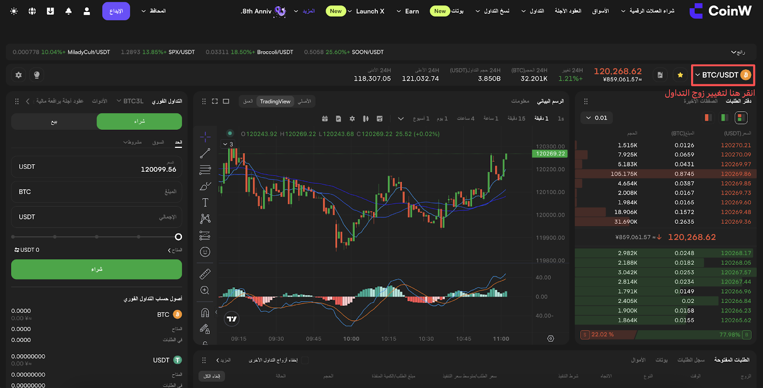Open the BTC/USDT trading pair dropdown

[x=723, y=75]
